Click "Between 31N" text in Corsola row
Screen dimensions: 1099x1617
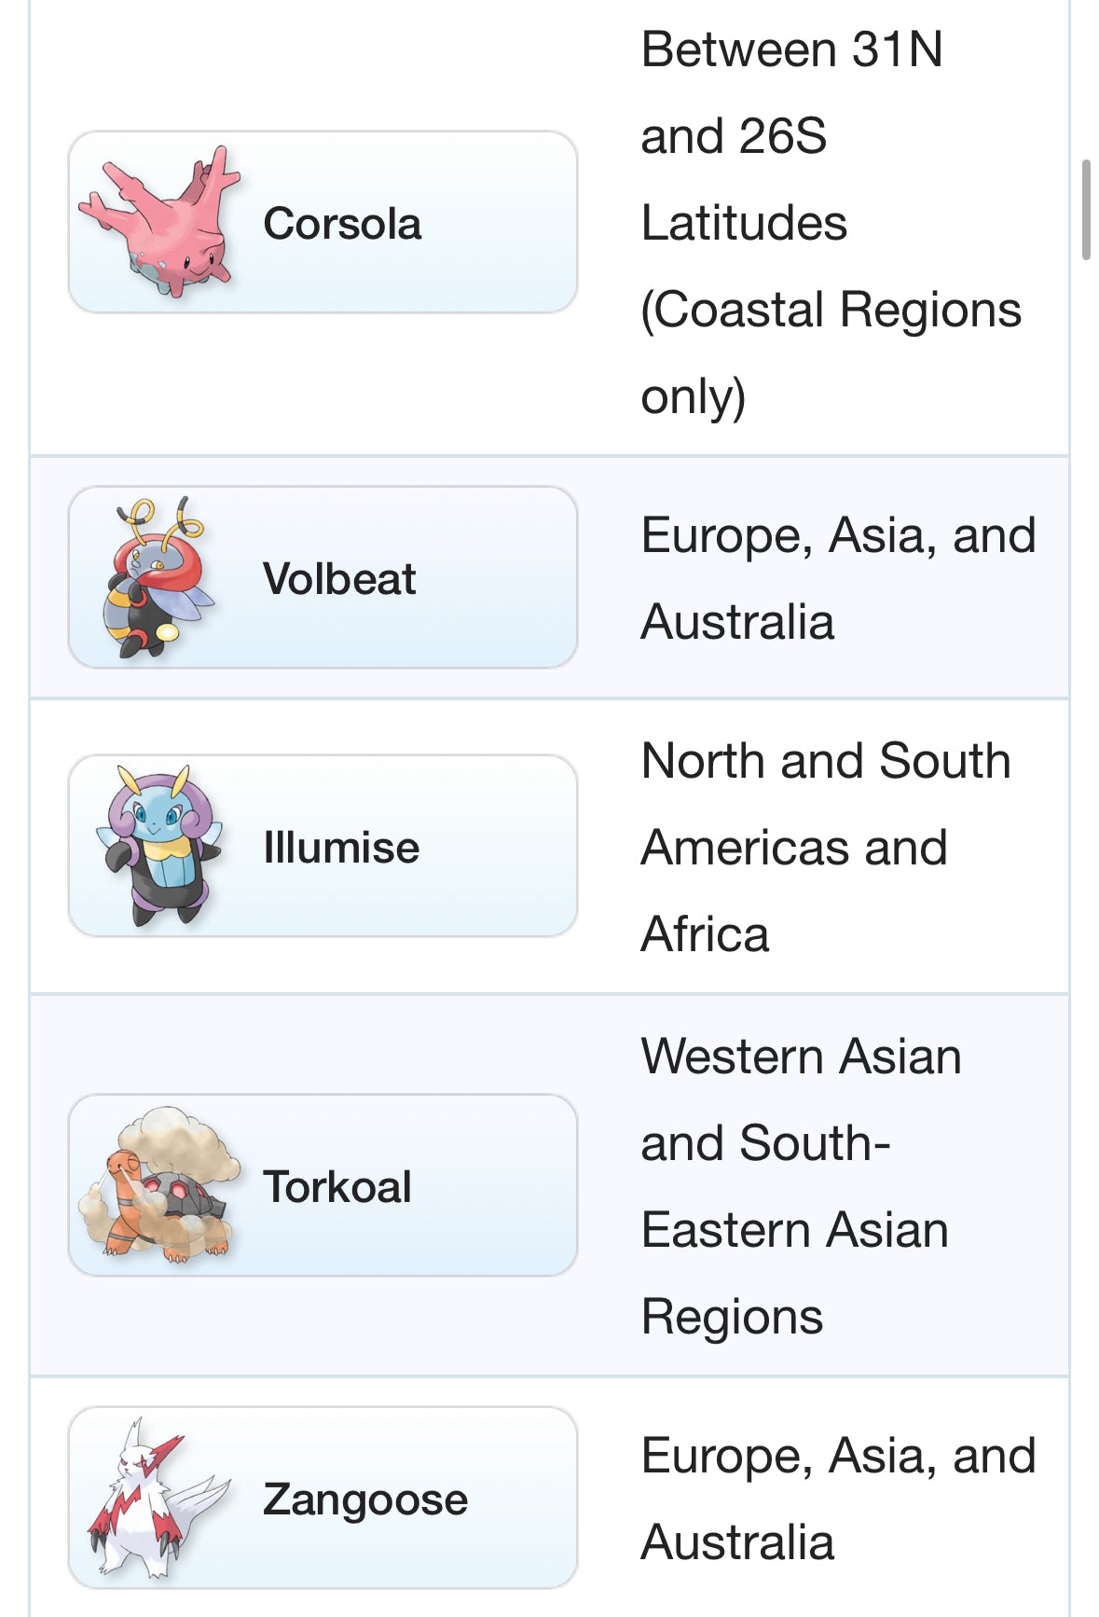tap(791, 49)
